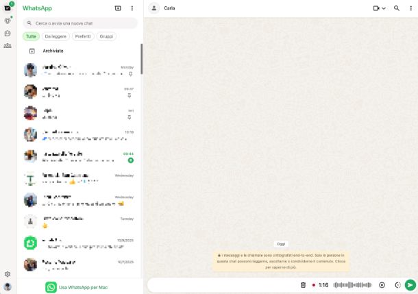Open the Status updates icon in sidebar

(x=8, y=21)
